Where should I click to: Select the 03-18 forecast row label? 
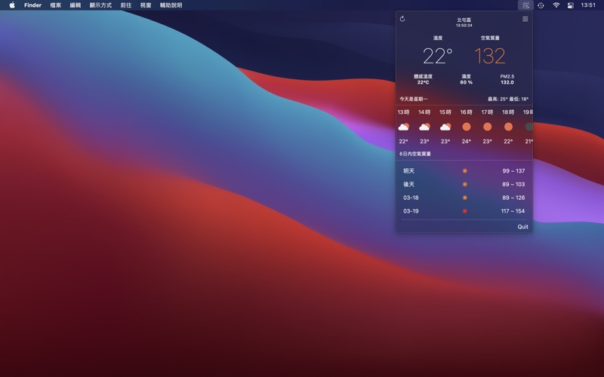click(x=411, y=198)
